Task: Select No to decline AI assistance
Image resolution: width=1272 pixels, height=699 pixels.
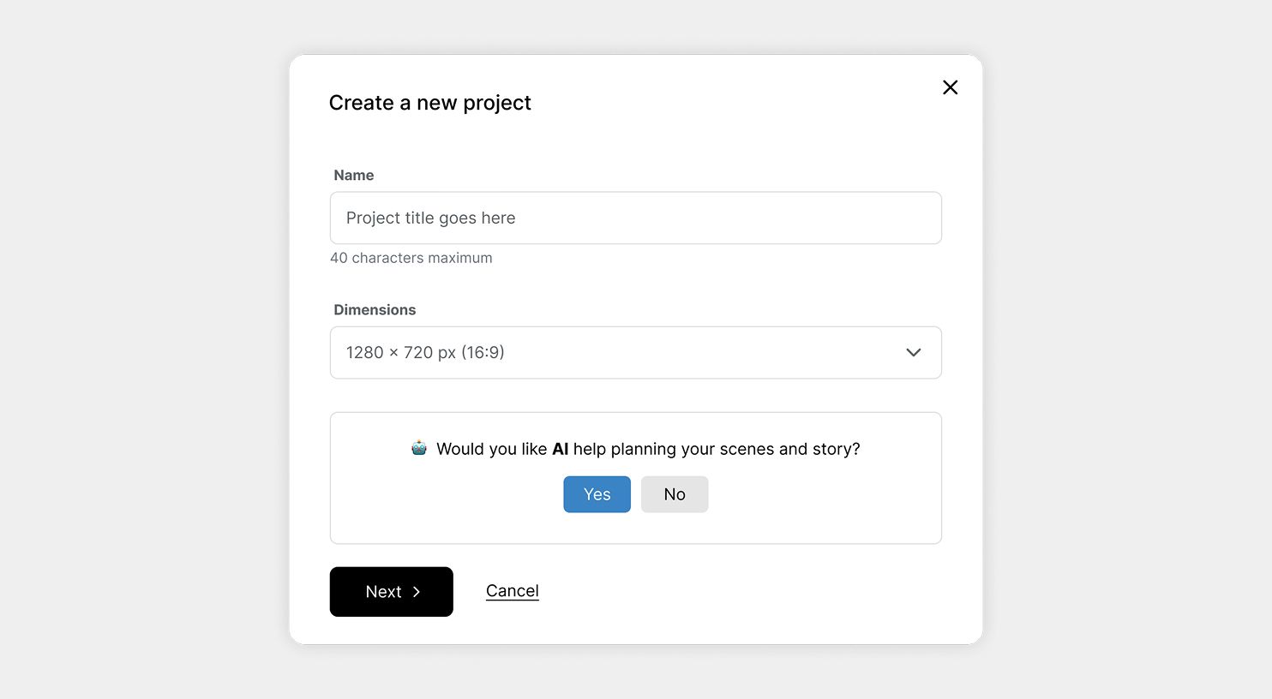Action: click(675, 494)
